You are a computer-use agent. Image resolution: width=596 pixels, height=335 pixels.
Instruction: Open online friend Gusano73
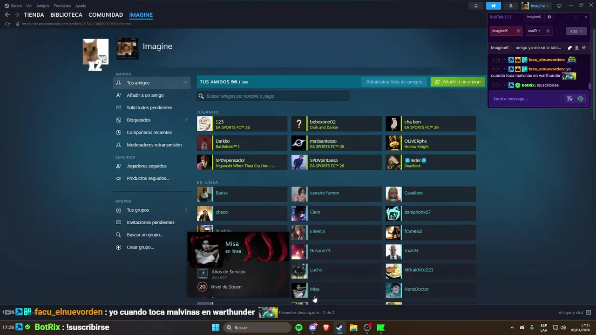[336, 251]
